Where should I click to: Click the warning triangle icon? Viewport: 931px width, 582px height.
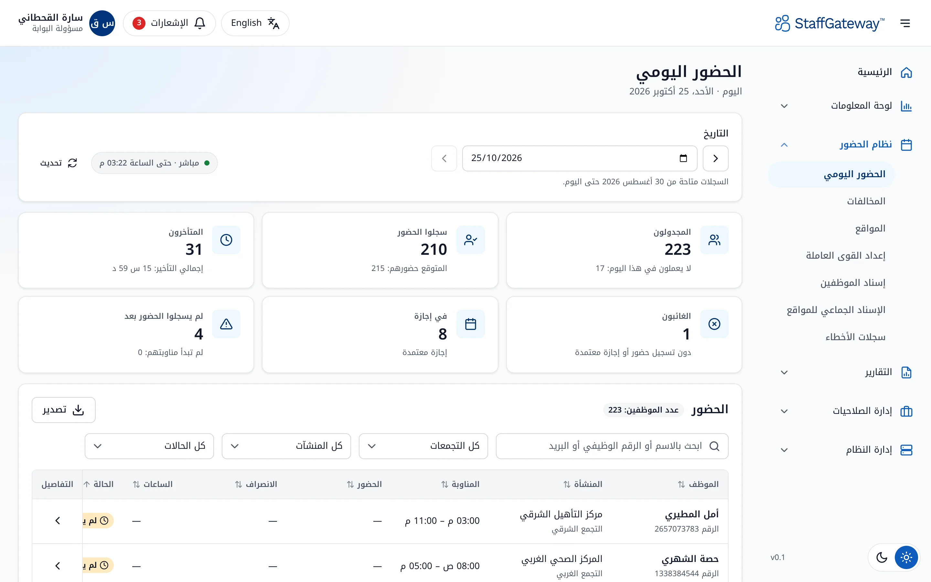click(226, 324)
